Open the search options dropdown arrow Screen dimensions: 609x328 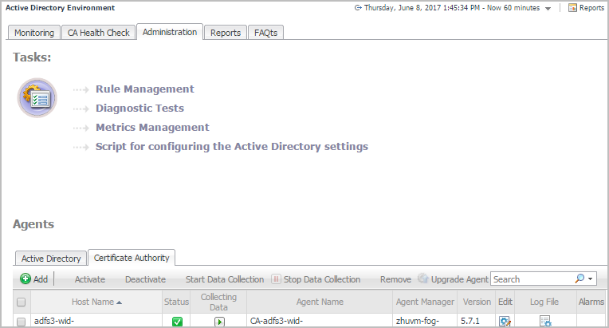pos(591,279)
